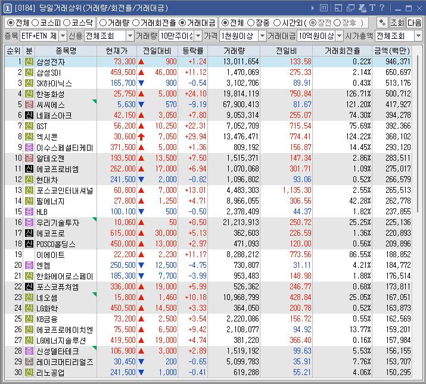The image size is (426, 384).
Task: Open the 거래량 10만주이상 dropdown
Action: [x=198, y=36]
